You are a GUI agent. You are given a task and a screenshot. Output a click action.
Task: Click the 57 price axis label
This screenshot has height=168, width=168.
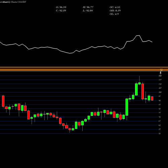pyautogui.click(x=160, y=129)
